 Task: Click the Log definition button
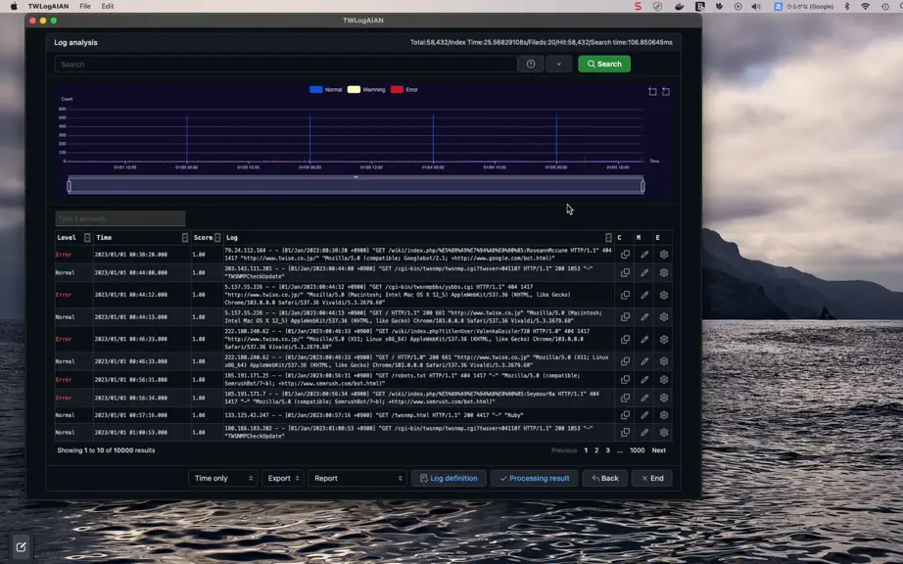(449, 478)
